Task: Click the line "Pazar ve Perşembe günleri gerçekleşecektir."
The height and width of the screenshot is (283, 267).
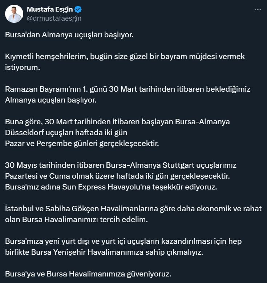Action: [82, 143]
